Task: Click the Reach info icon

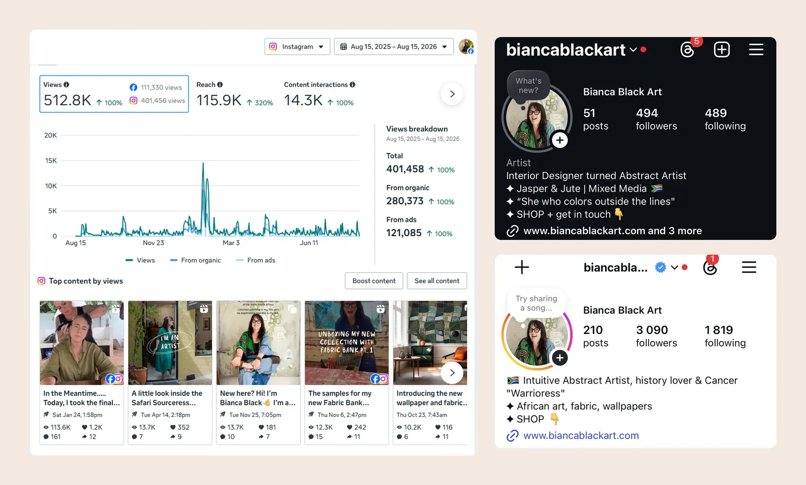Action: tap(220, 85)
